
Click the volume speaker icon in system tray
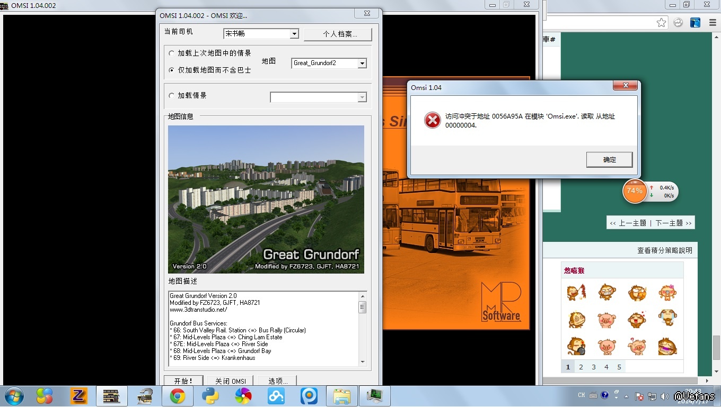[665, 396]
